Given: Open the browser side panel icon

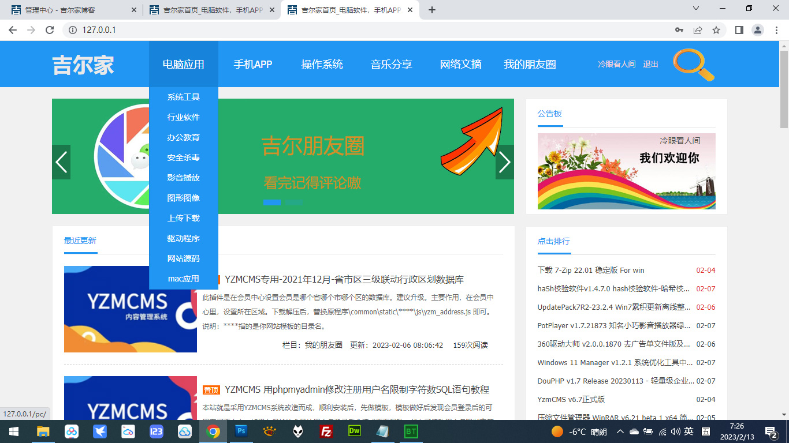Looking at the screenshot, I should [739, 30].
